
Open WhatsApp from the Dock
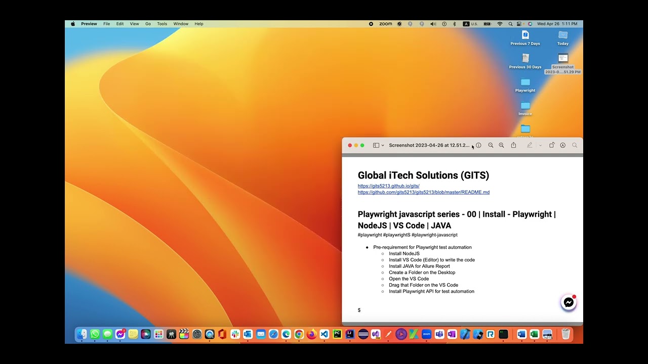[95, 334]
